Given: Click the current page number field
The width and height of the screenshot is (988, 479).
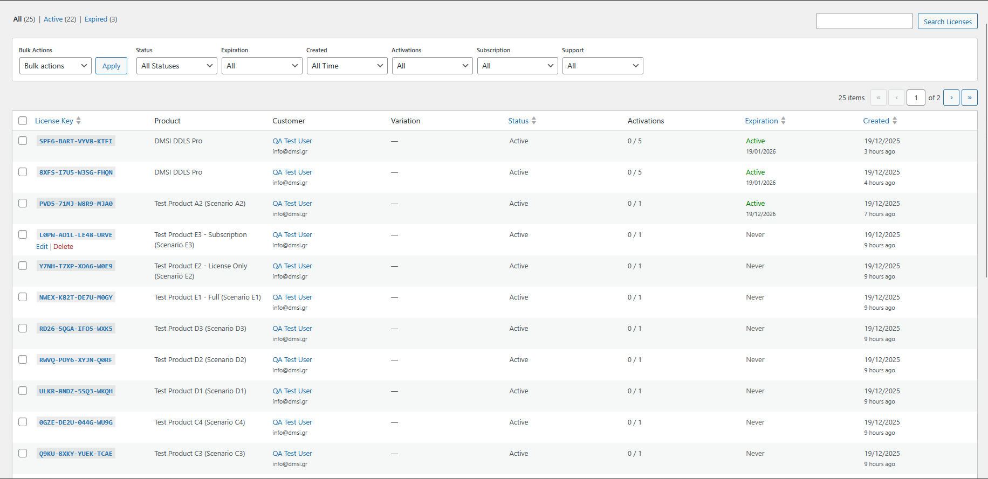Looking at the screenshot, I should (916, 98).
